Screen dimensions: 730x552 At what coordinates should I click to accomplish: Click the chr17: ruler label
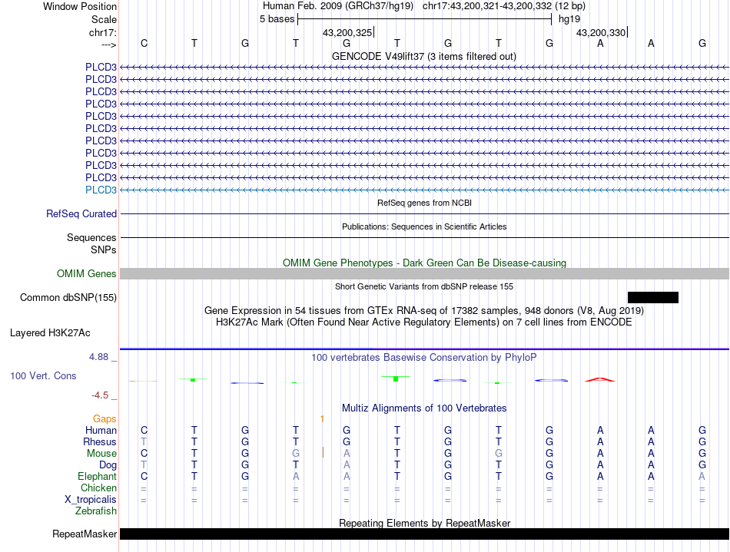click(102, 32)
